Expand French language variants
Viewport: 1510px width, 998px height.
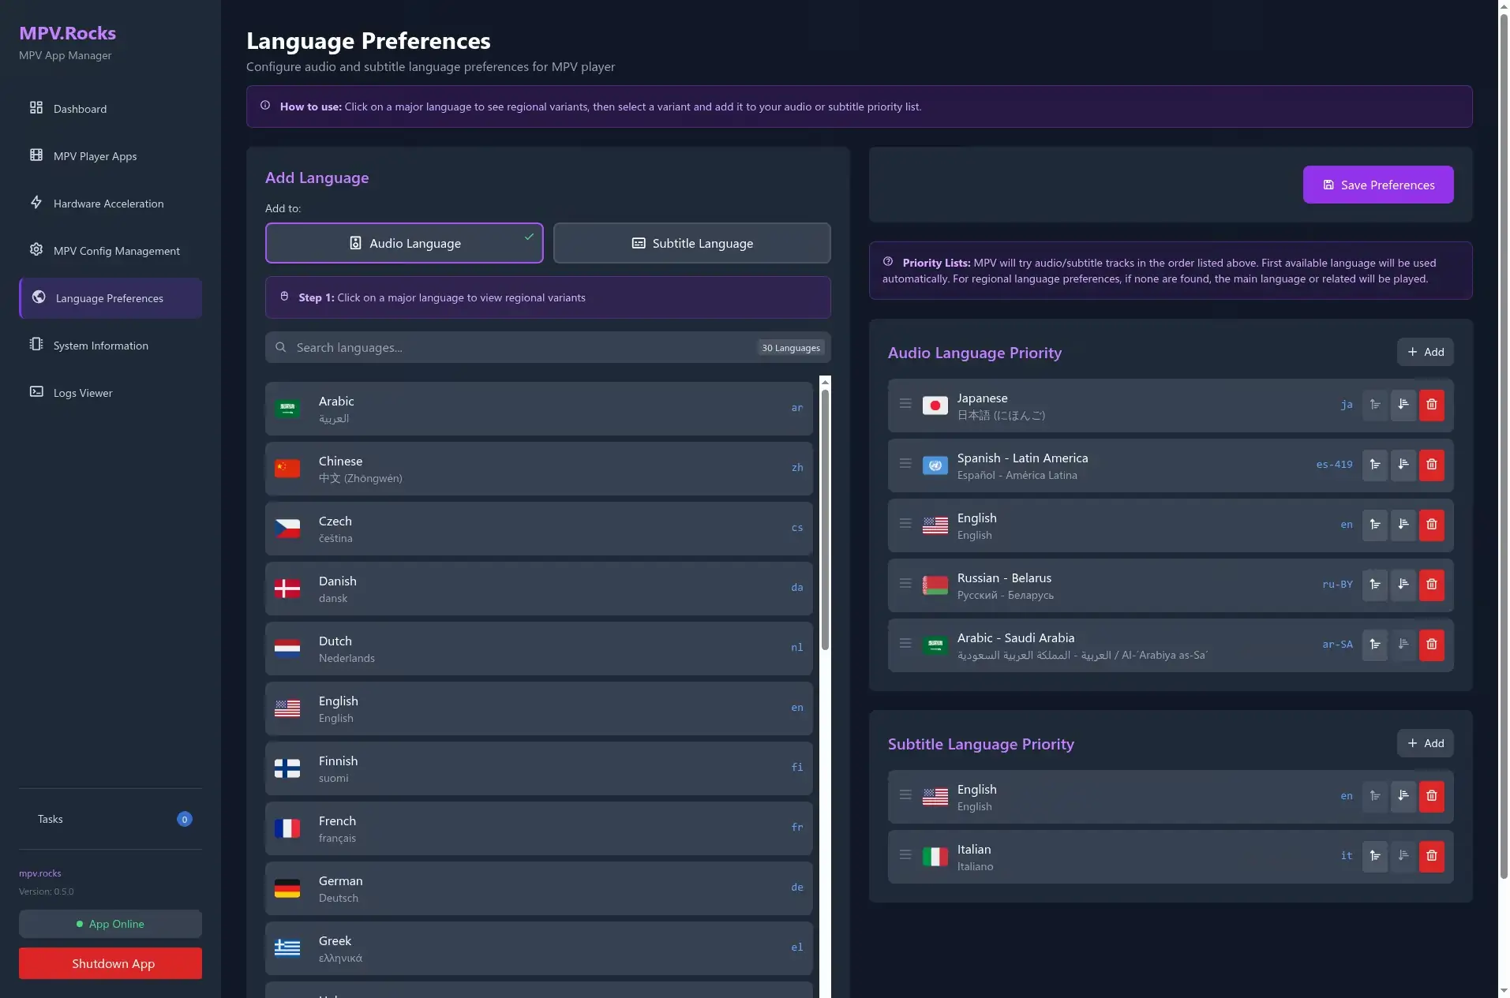538,828
